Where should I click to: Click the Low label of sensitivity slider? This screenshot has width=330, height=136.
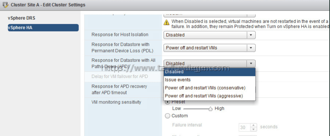177,109
